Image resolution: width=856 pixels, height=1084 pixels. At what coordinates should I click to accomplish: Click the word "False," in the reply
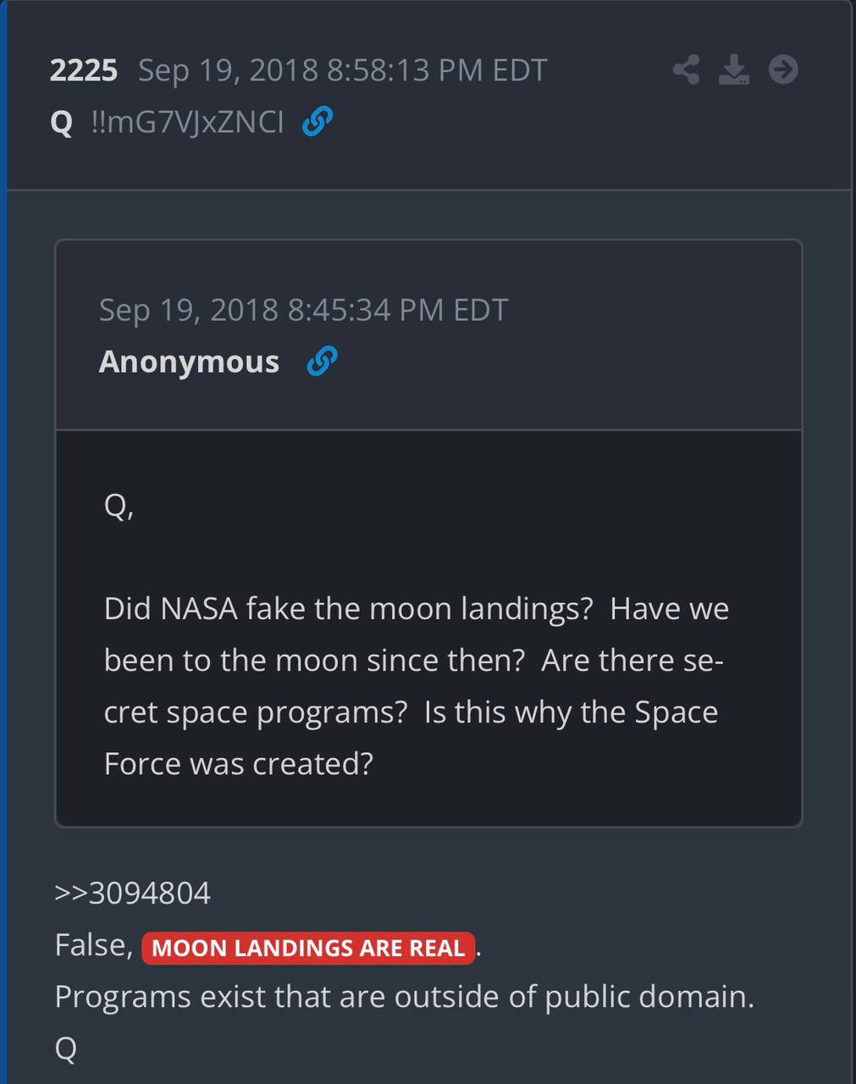click(93, 945)
